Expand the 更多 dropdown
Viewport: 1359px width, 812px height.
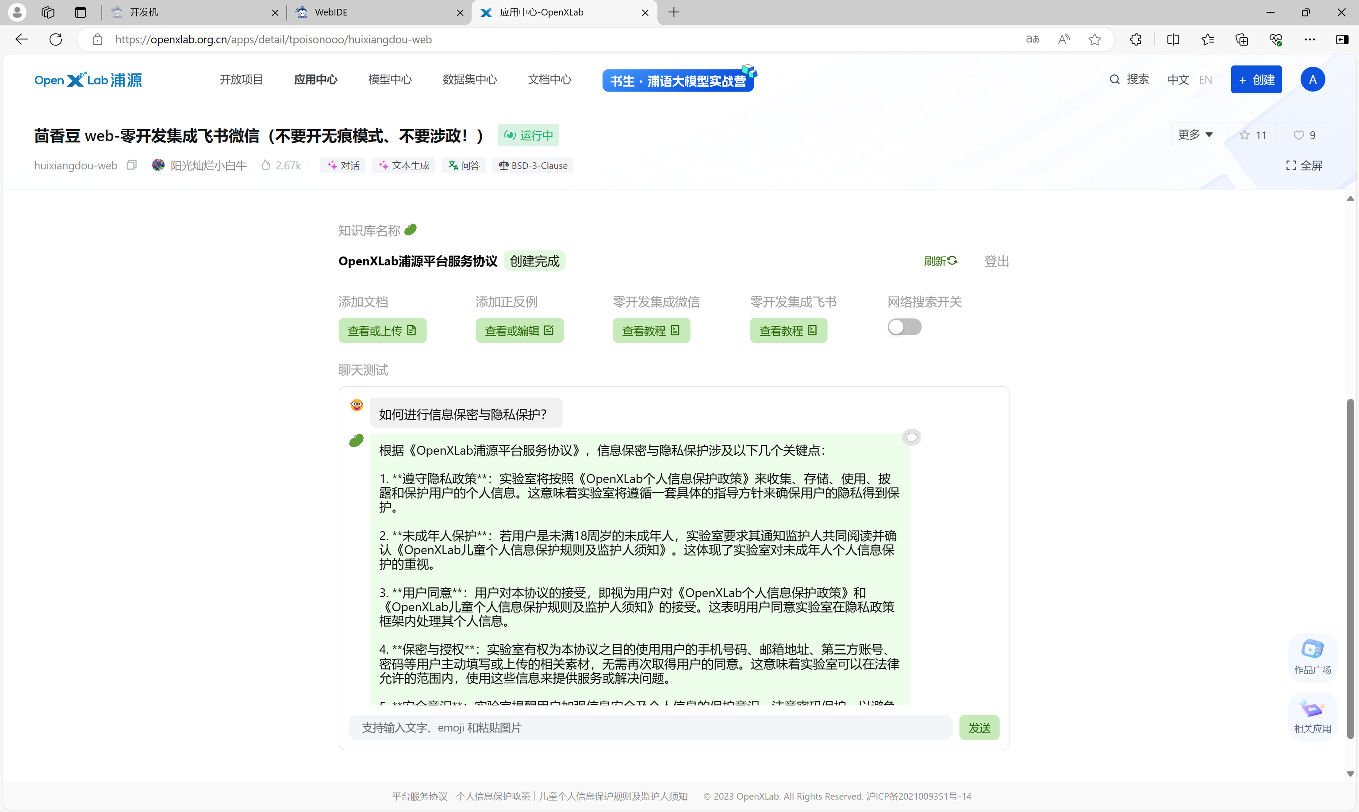pyautogui.click(x=1196, y=134)
